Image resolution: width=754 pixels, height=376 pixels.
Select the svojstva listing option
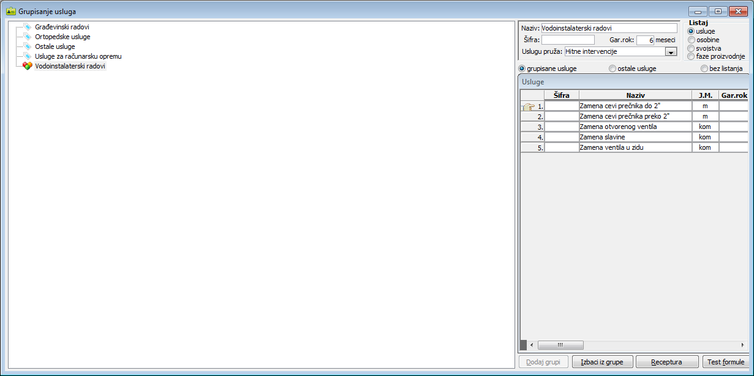[x=692, y=48]
